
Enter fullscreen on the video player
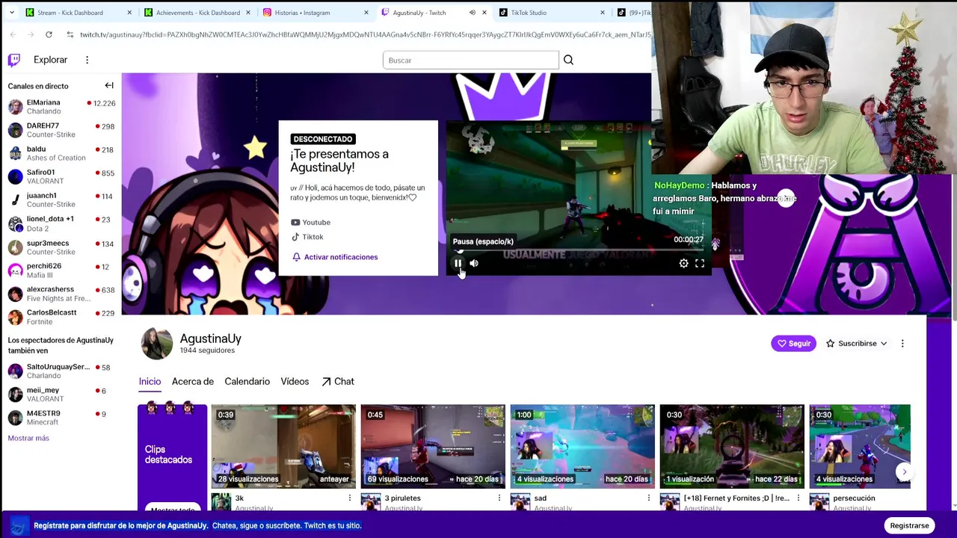(x=700, y=263)
